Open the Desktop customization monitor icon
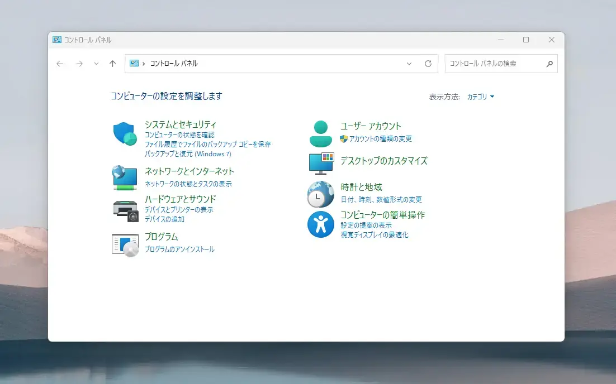This screenshot has height=384, width=616. tap(321, 163)
